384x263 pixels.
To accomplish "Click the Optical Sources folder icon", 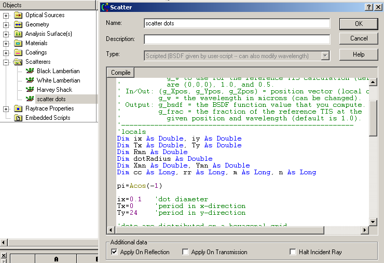I will [x=18, y=15].
